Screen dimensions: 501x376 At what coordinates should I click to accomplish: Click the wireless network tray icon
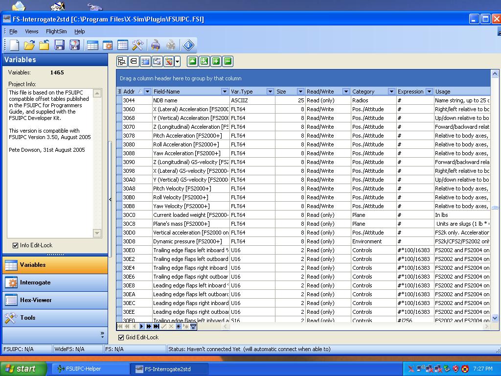[420, 369]
